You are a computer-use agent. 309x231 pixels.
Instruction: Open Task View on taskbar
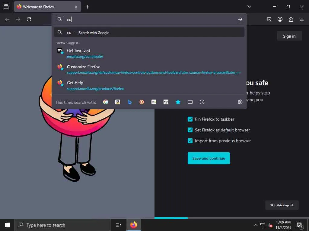point(118,225)
